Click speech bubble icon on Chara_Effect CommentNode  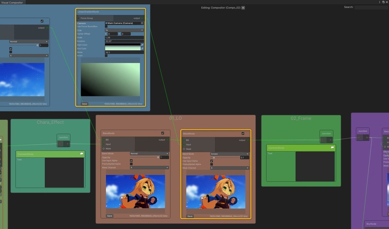82,154
